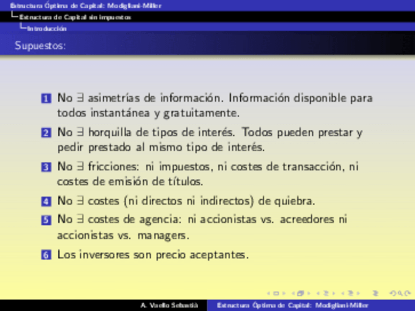The height and width of the screenshot is (311, 415).
Task: Click the numbered bullet 2 icon
Action: tap(46, 133)
